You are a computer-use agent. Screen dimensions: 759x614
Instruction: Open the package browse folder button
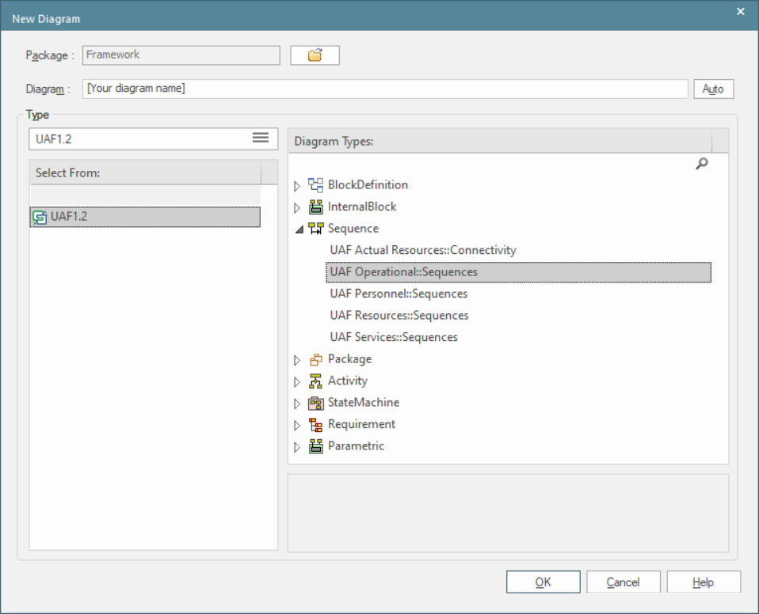tap(315, 55)
